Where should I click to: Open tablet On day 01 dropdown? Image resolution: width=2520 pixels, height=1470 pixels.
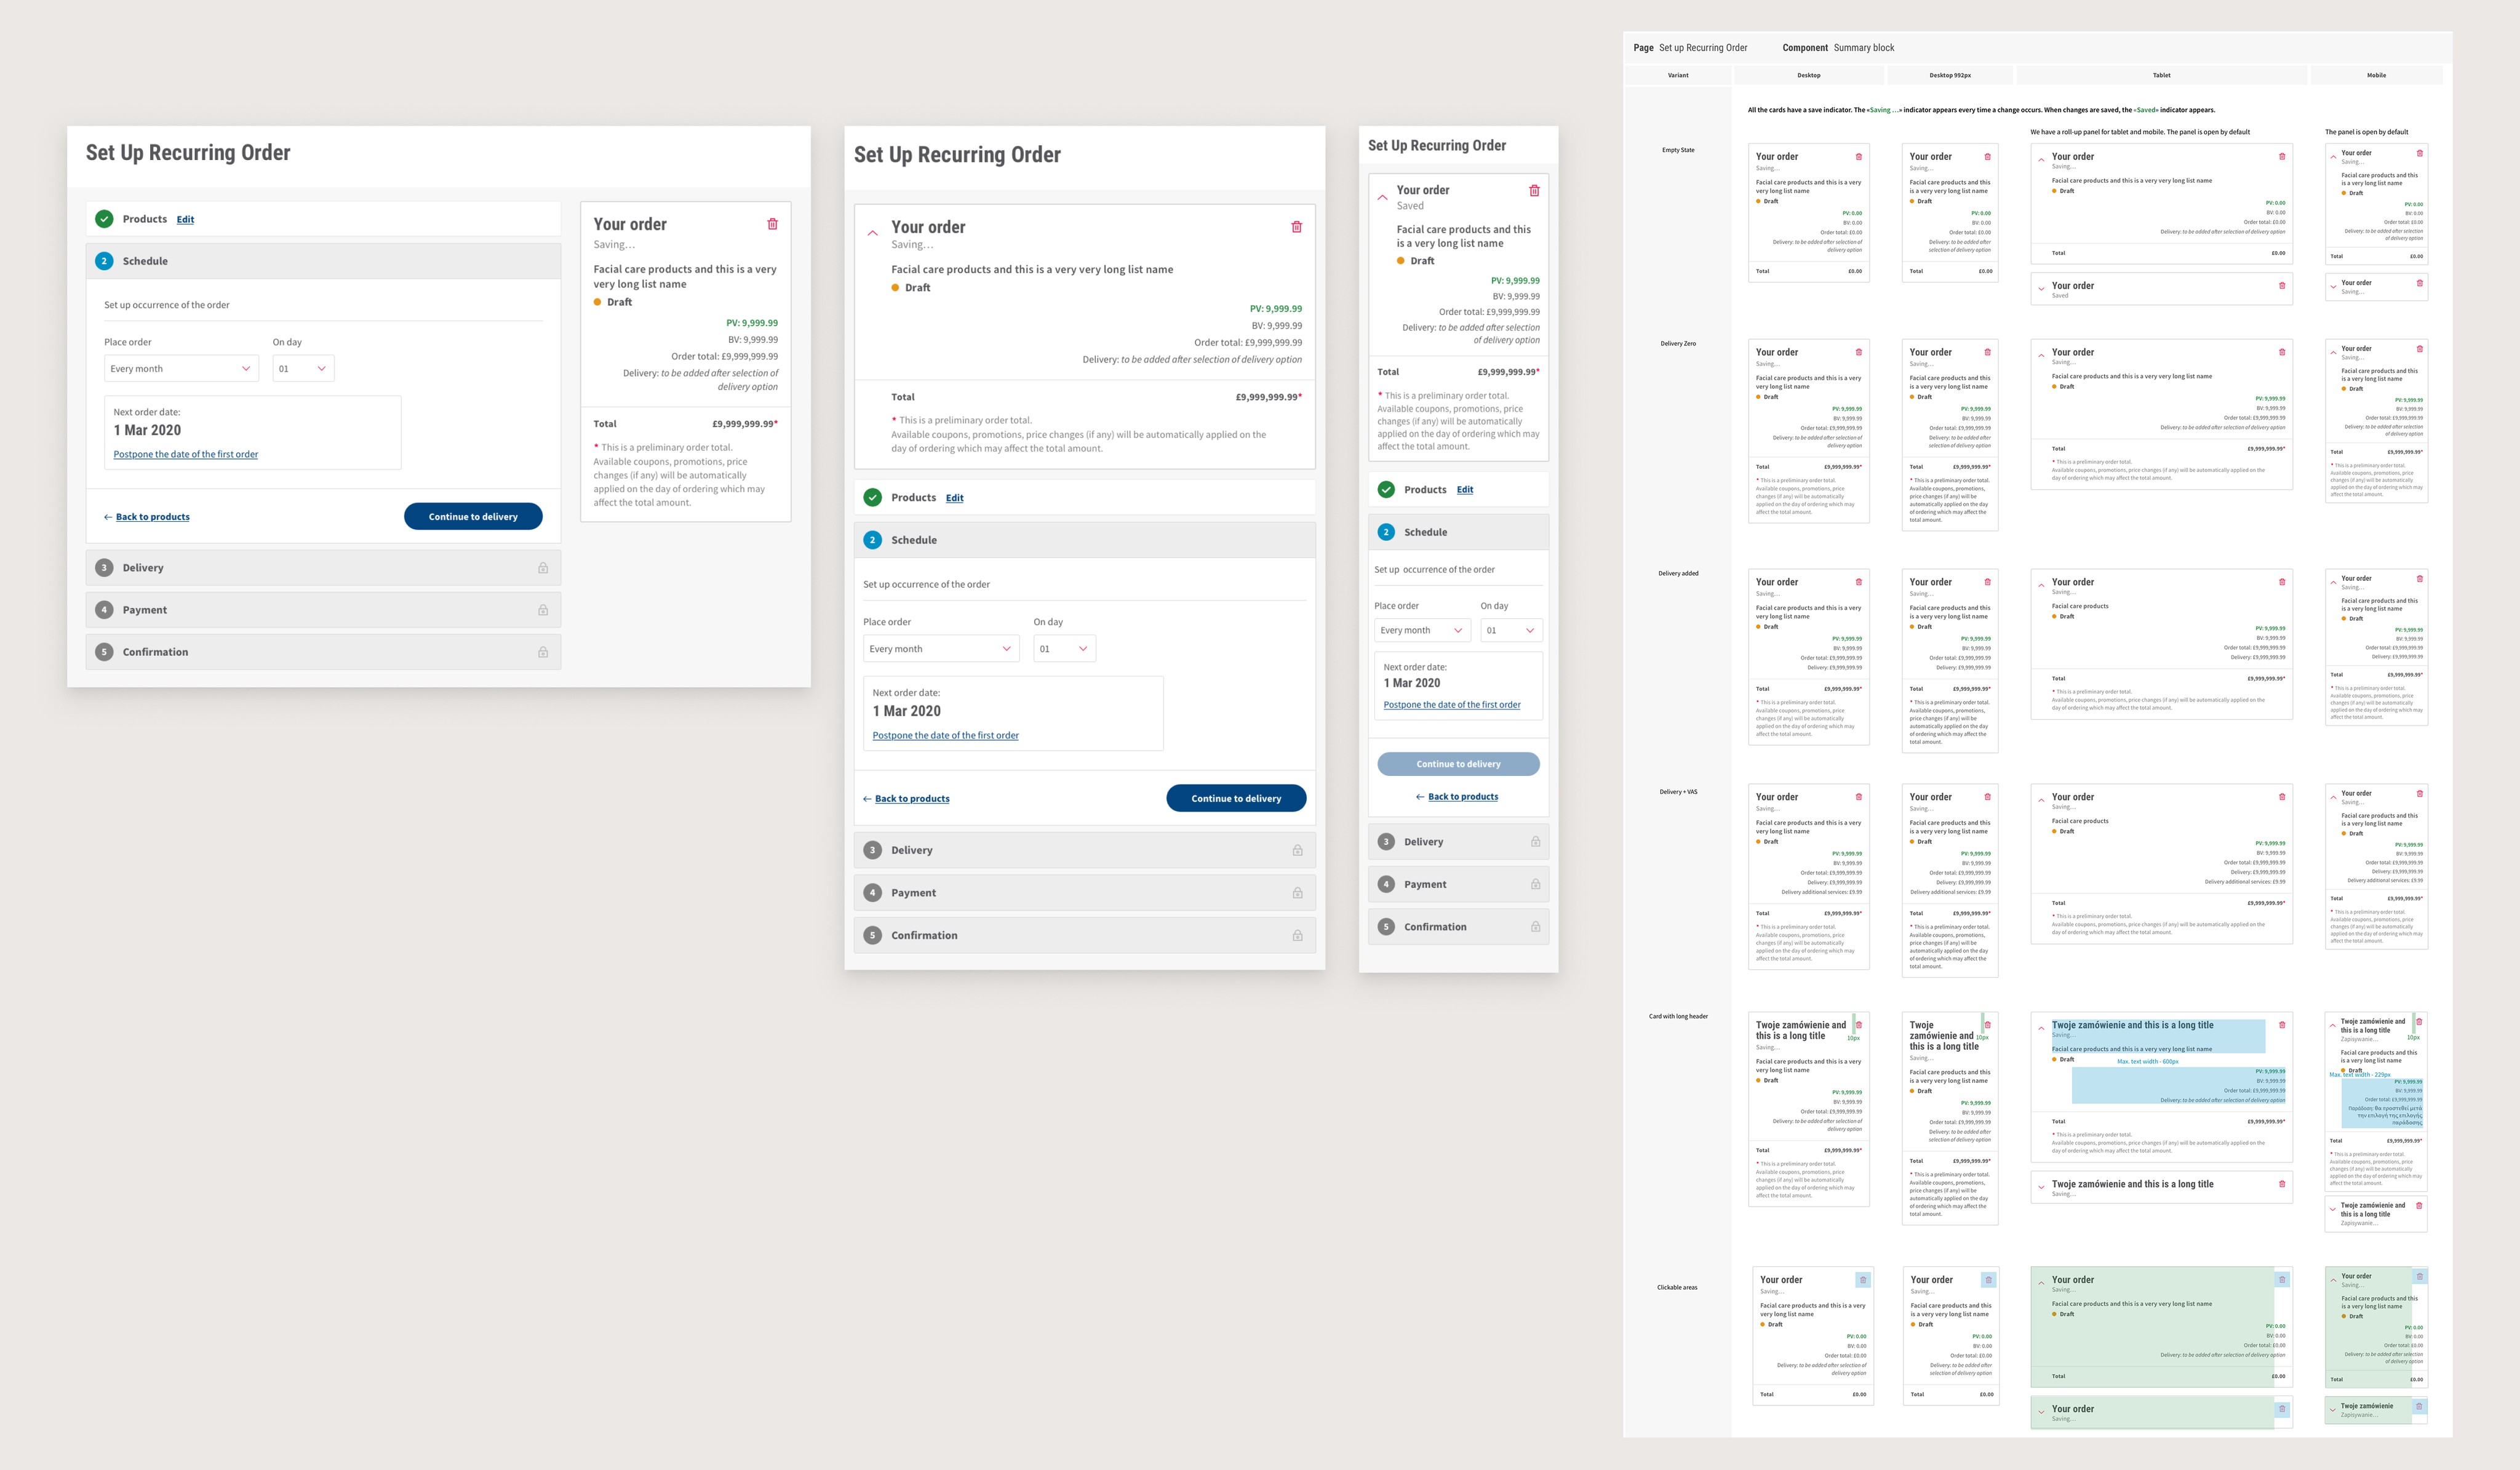point(1064,649)
